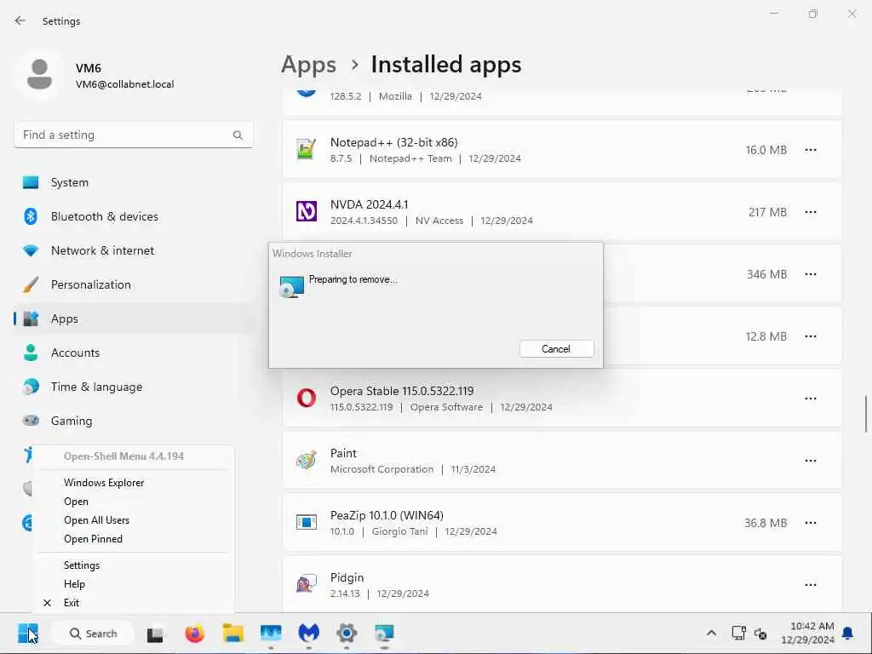This screenshot has height=654, width=872.
Task: Choose Exit in Open-Shell context menu
Action: tap(72, 603)
